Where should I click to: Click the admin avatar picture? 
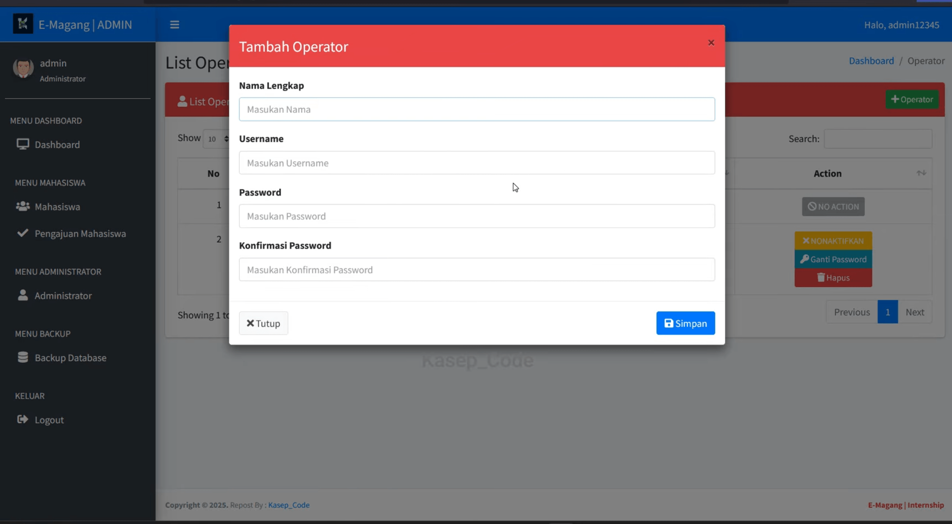pos(23,68)
